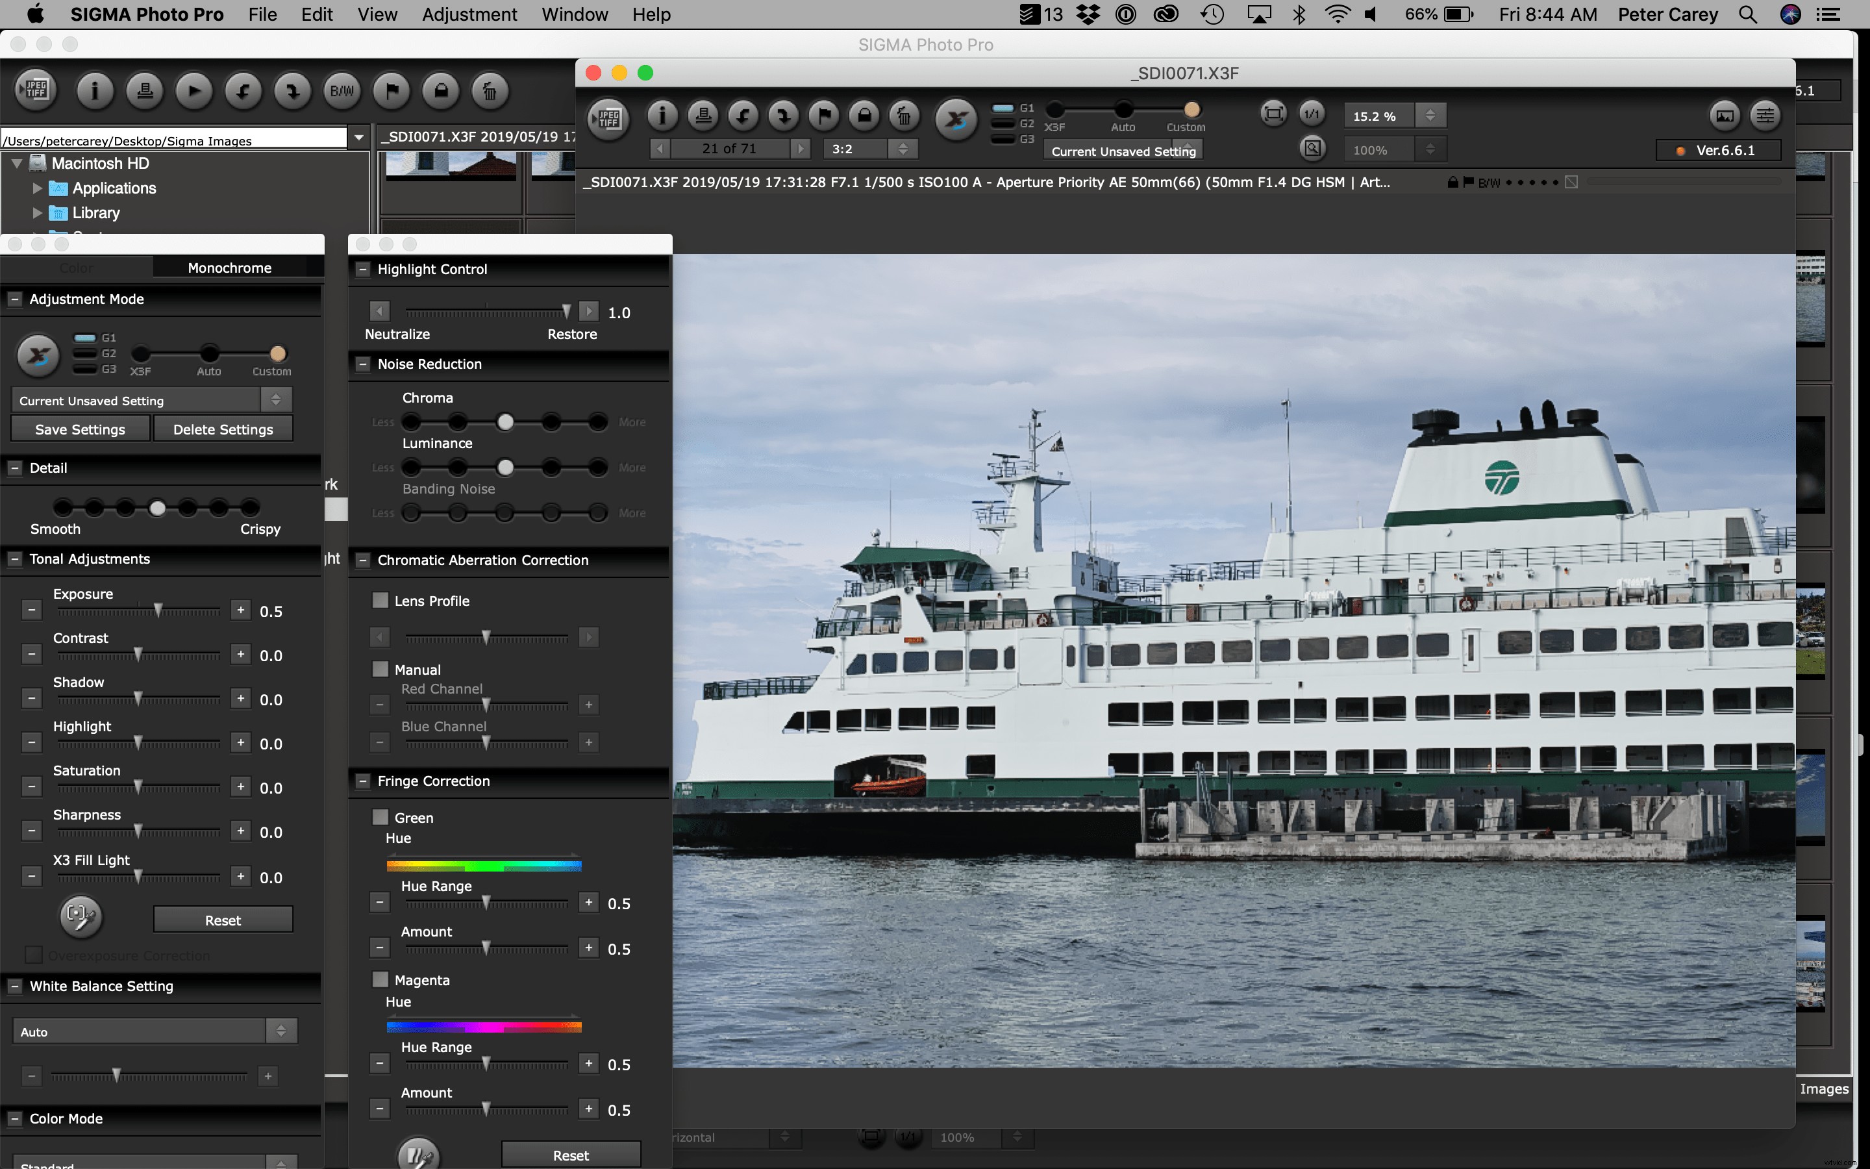Delete the image using the trash icon
The width and height of the screenshot is (1870, 1169).
click(x=491, y=90)
